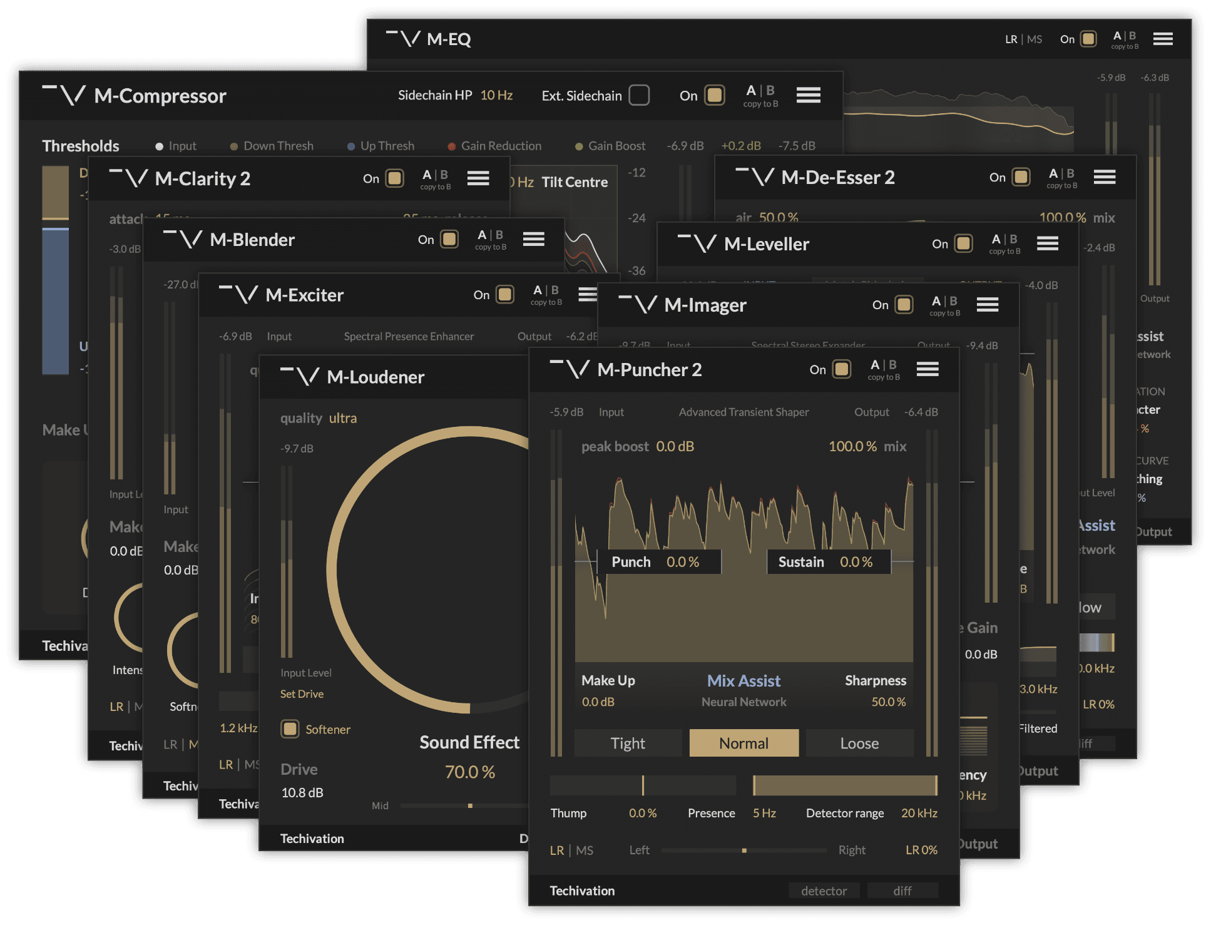The height and width of the screenshot is (925, 1211).
Task: Select Tight mode in M-Puncher 2
Action: tap(628, 743)
